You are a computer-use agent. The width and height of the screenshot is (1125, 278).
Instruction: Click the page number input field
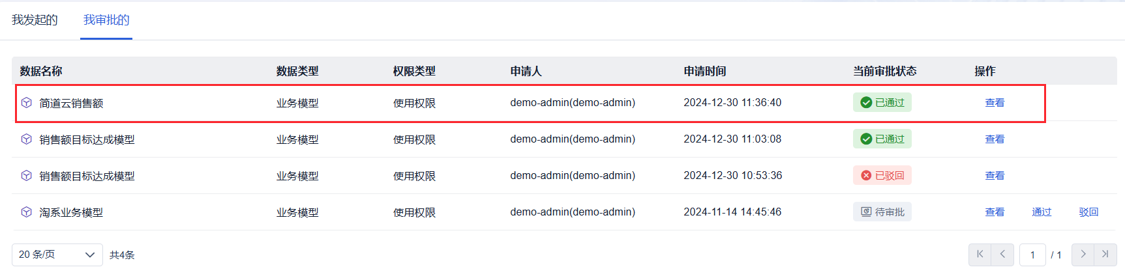[1032, 255]
